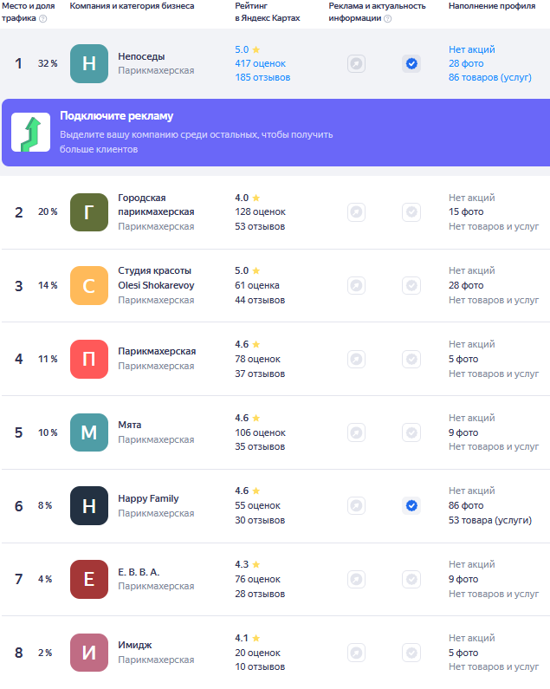This screenshot has width=550, height=689.
Task: Click the advertising icon in Городская парикмахерская row
Action: 356,212
